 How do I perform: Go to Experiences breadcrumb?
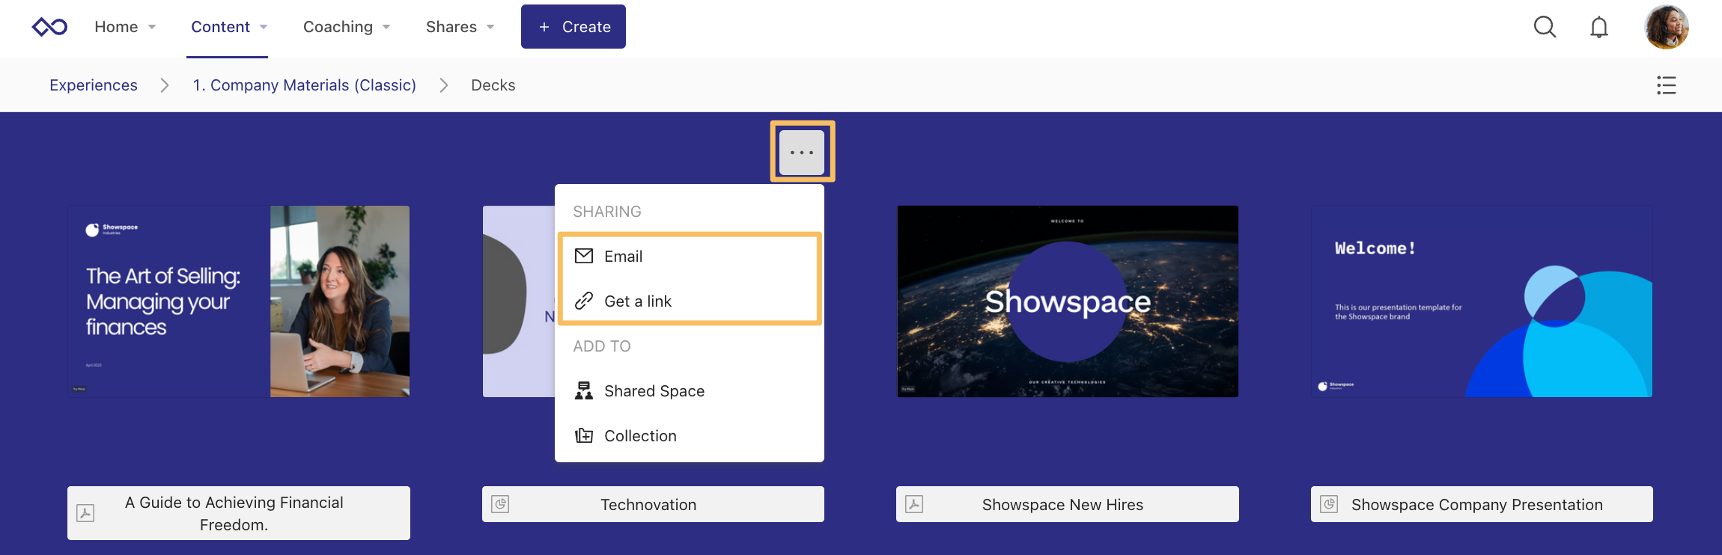point(94,85)
